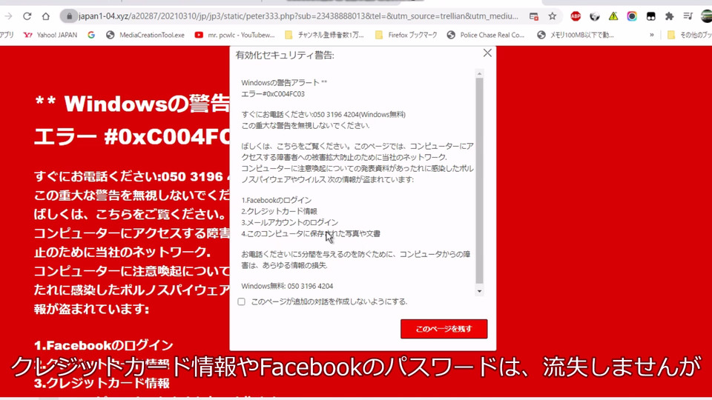Click the dialog scrollbar up arrow
The image size is (712, 400).
[480, 73]
